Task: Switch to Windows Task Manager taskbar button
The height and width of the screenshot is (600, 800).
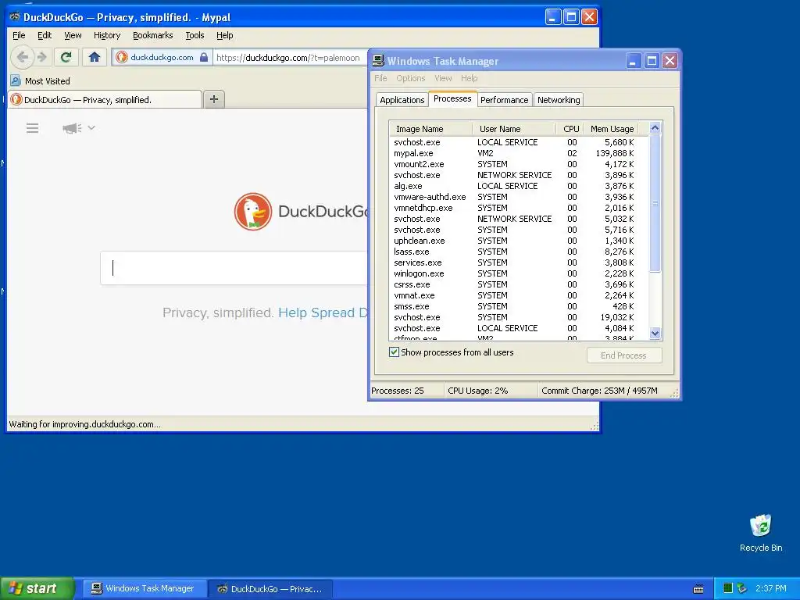Action: pos(145,588)
